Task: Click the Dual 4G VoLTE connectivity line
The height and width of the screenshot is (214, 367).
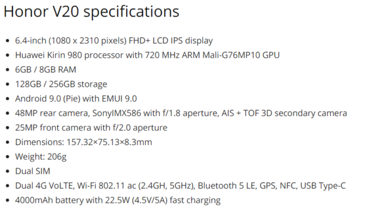Action: click(x=181, y=186)
